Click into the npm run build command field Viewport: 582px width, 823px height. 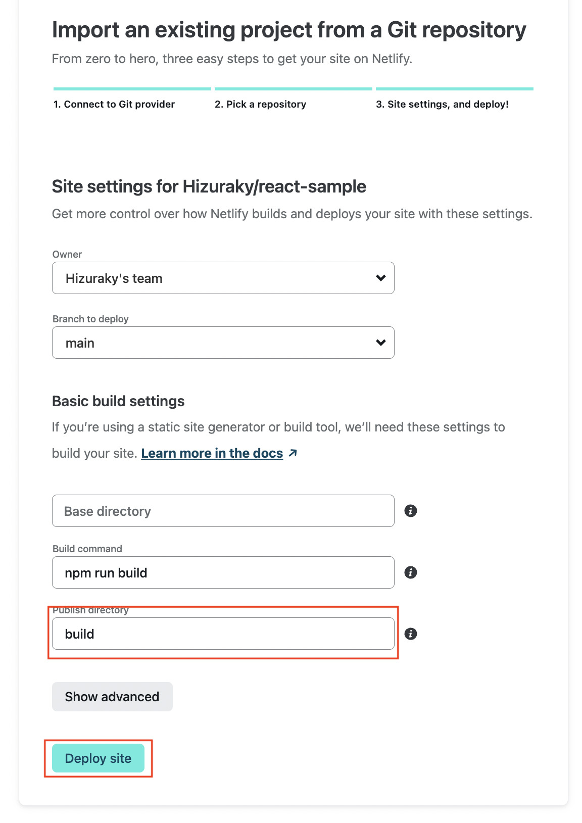[223, 572]
